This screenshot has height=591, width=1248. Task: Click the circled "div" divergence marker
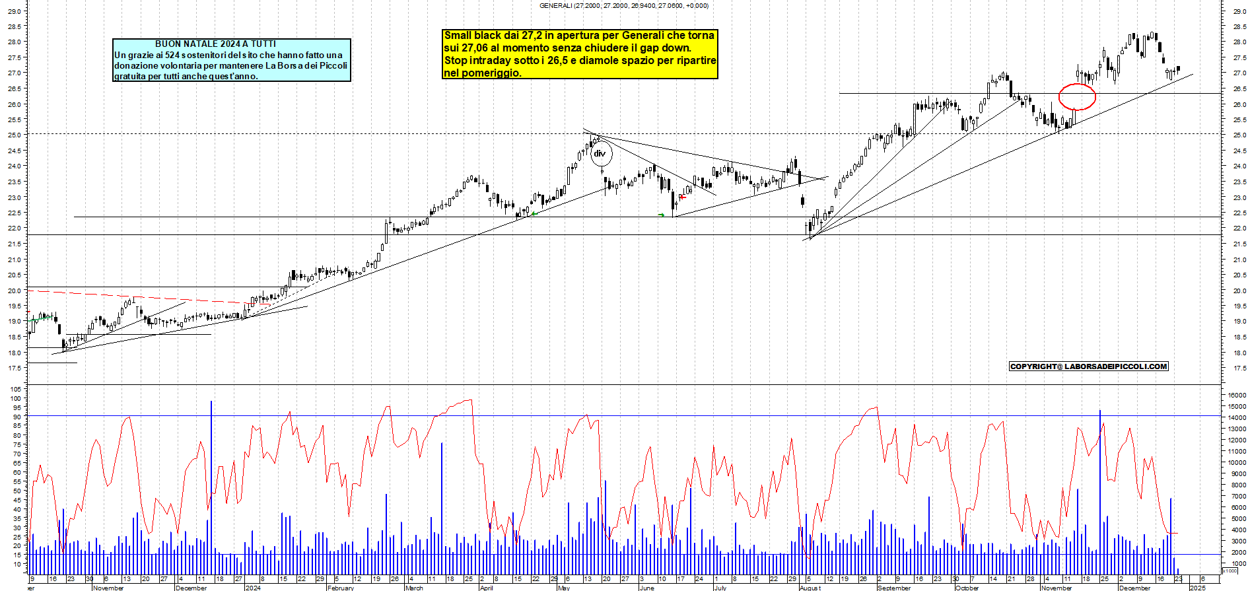[x=600, y=154]
